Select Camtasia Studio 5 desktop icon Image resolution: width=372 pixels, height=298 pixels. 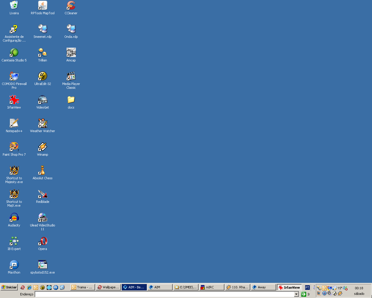click(x=14, y=55)
